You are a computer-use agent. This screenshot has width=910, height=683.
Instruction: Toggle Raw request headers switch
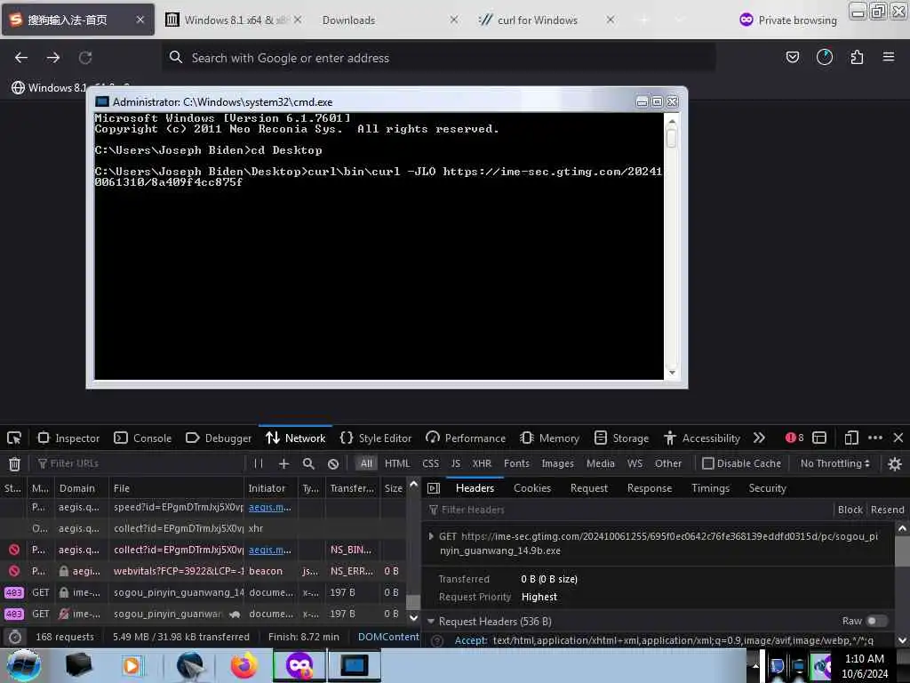coord(877,621)
